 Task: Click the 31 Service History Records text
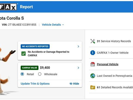[x=114, y=41]
